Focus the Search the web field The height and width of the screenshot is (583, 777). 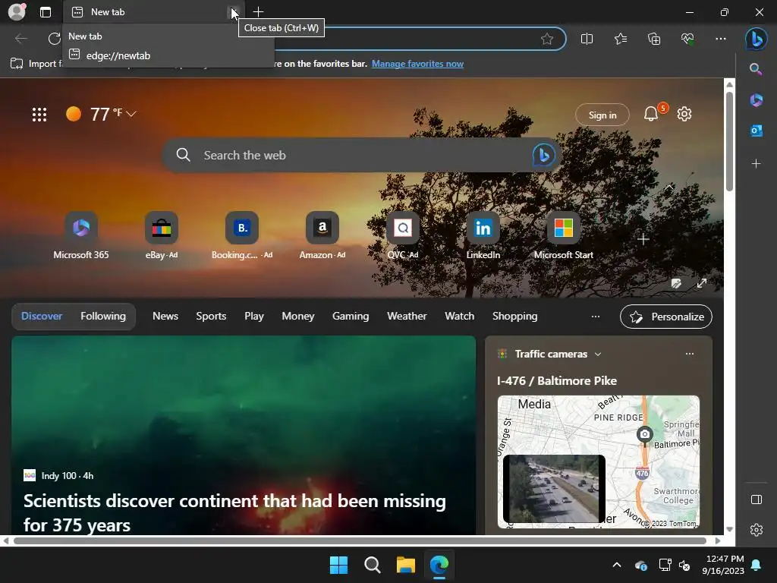(x=360, y=155)
